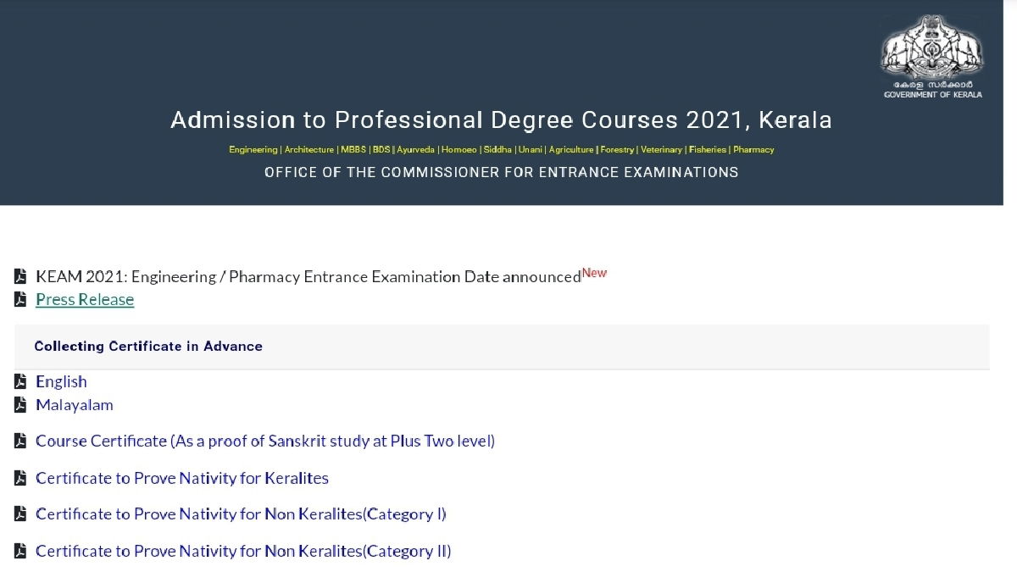
Task: Click the PDF icon next to Press Release
Action: tap(20, 299)
